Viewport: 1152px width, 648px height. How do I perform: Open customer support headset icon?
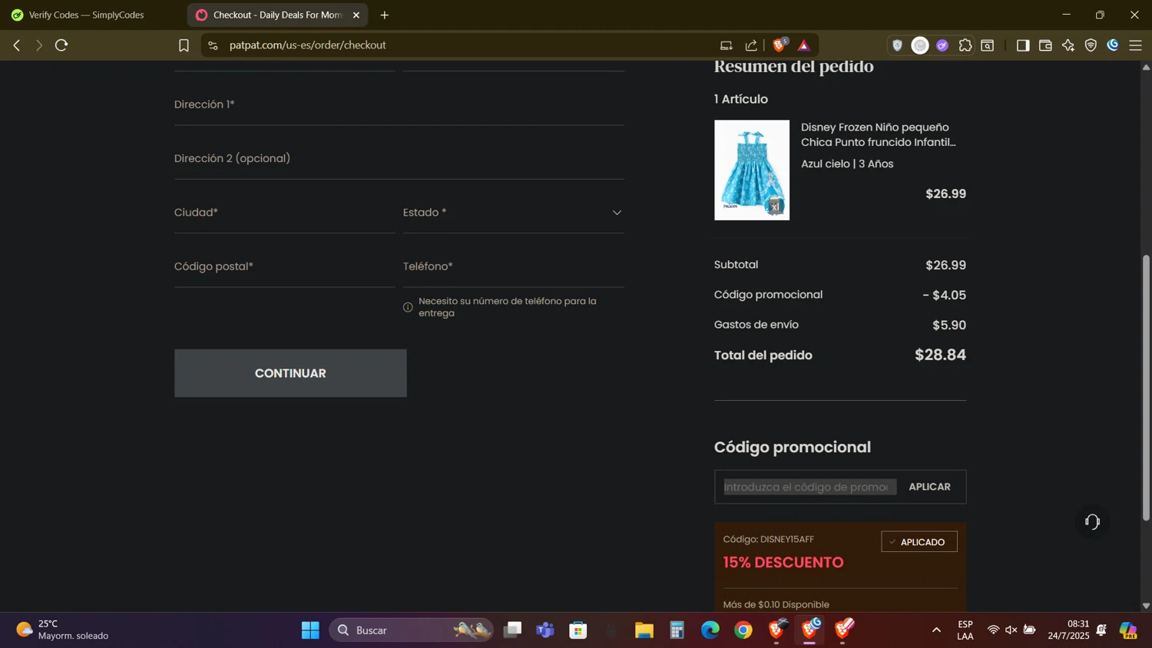click(1092, 522)
